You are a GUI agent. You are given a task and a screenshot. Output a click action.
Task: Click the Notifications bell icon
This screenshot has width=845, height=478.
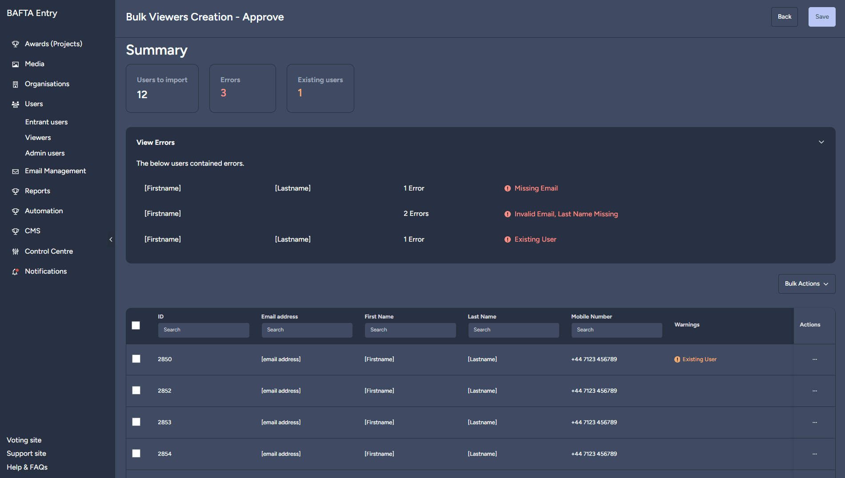point(16,271)
